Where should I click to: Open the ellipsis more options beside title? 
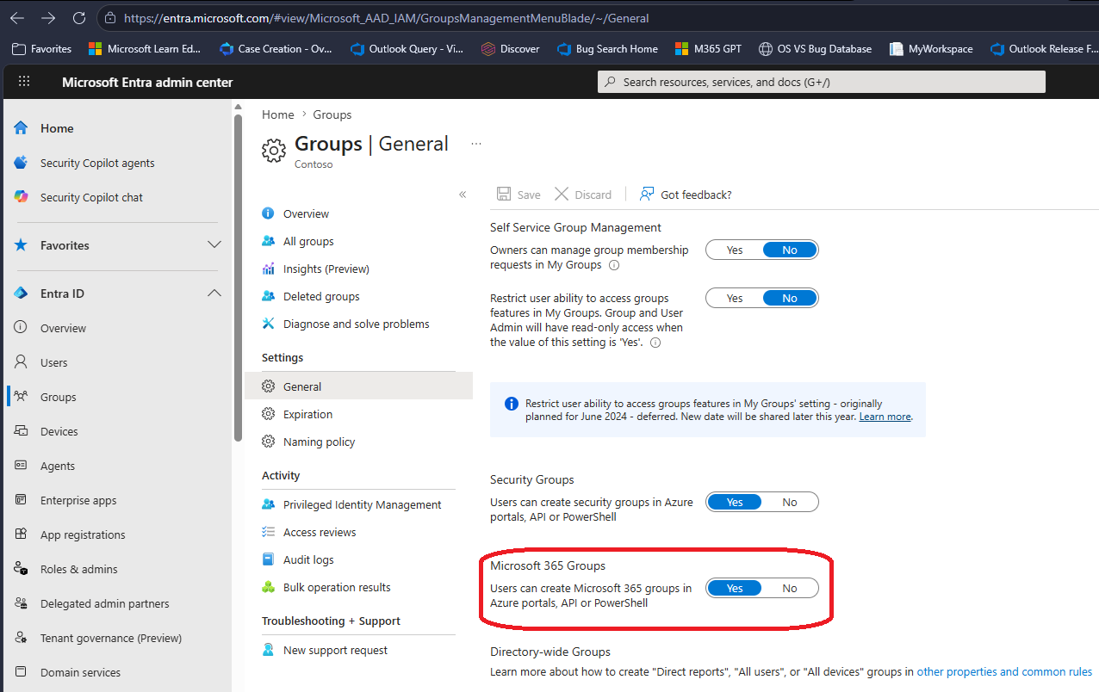click(476, 144)
